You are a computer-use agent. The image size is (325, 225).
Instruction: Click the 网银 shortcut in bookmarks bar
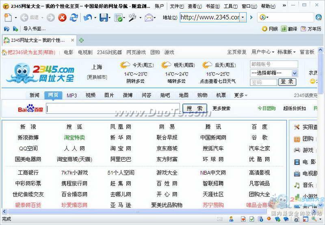coord(270,29)
